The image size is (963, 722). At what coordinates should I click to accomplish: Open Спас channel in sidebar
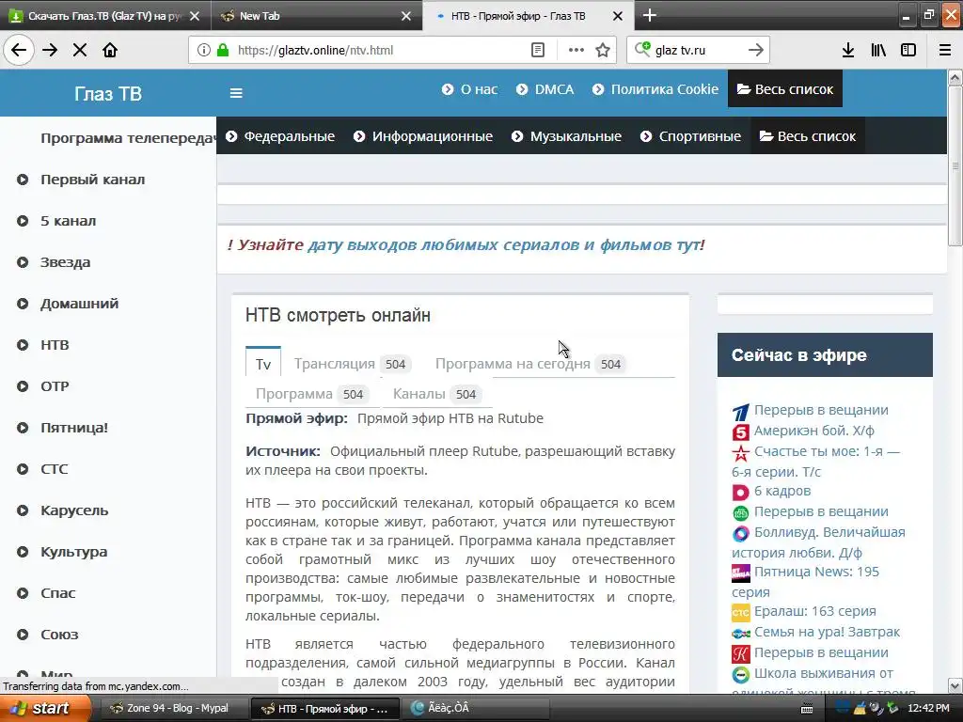[57, 593]
